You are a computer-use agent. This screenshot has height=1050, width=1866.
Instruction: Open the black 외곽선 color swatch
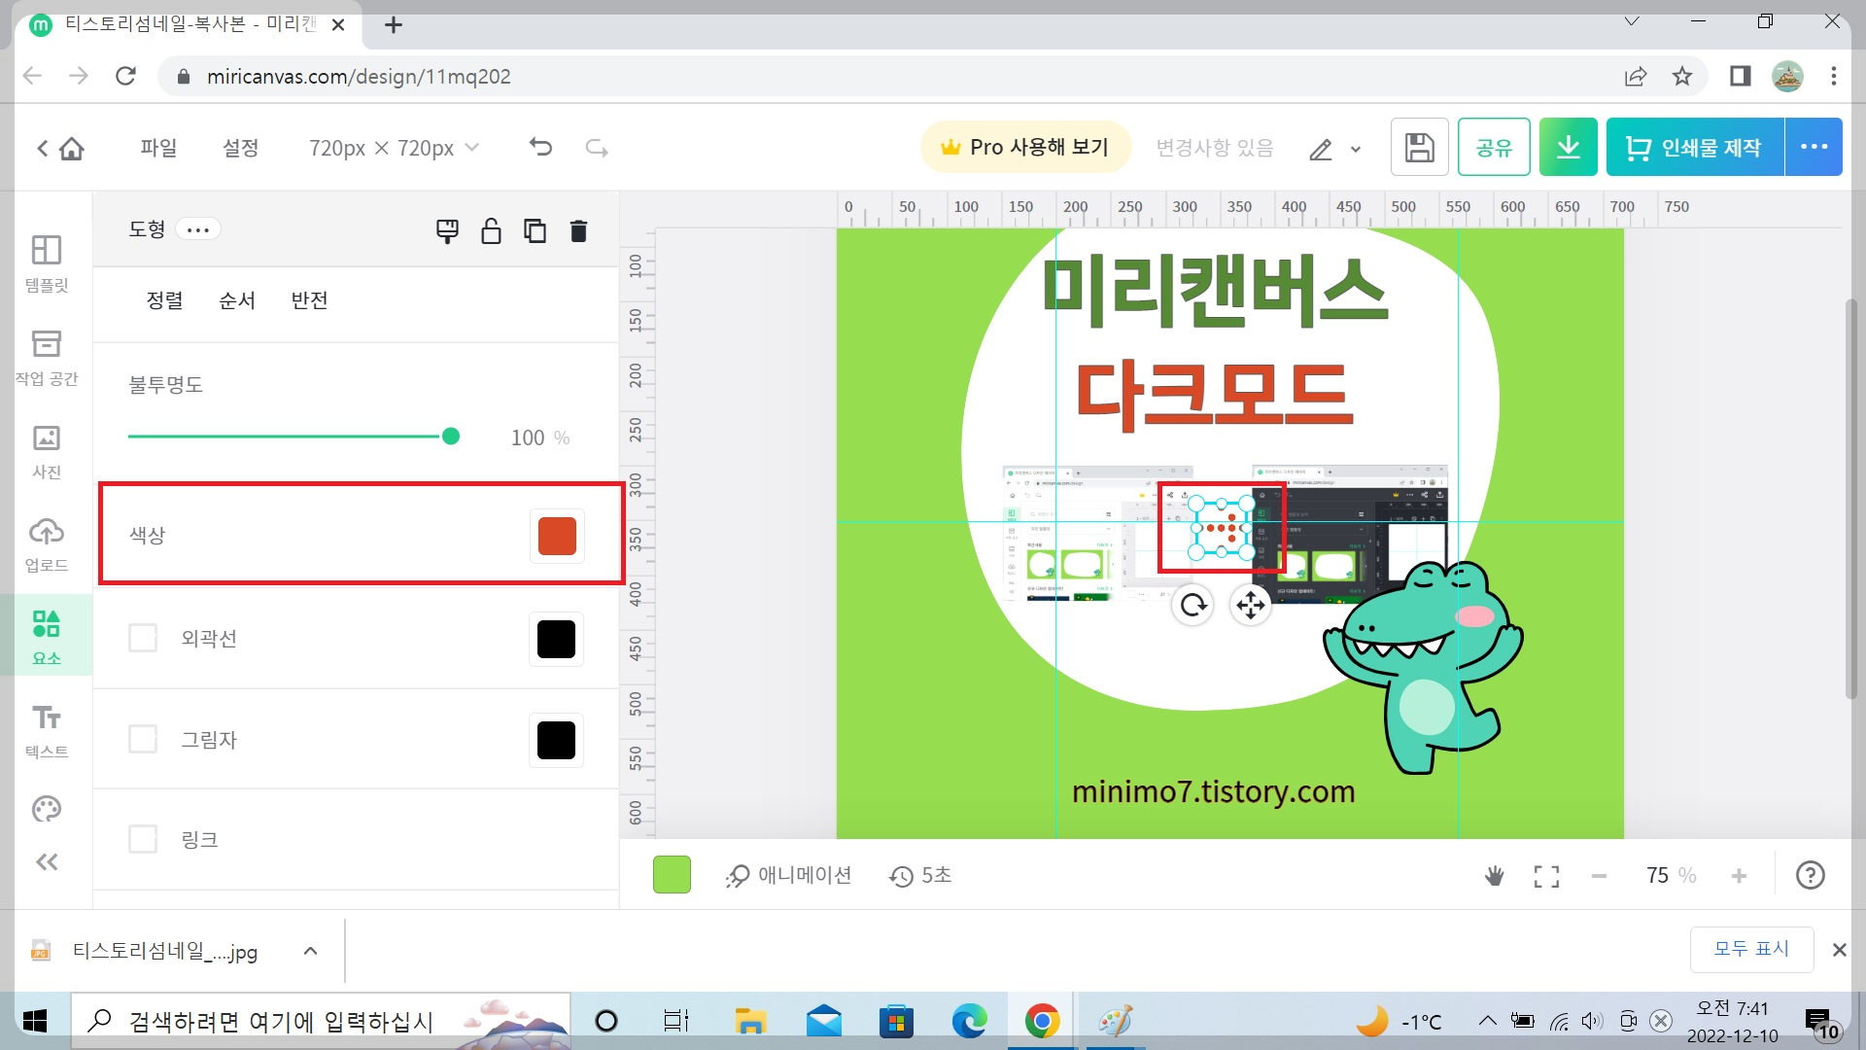556,639
